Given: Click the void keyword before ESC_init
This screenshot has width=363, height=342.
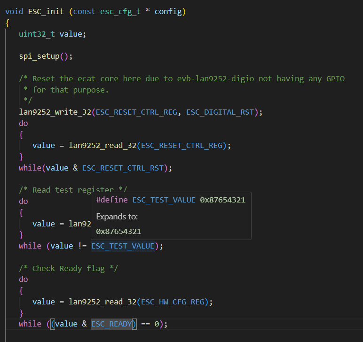Looking at the screenshot, I should point(14,11).
